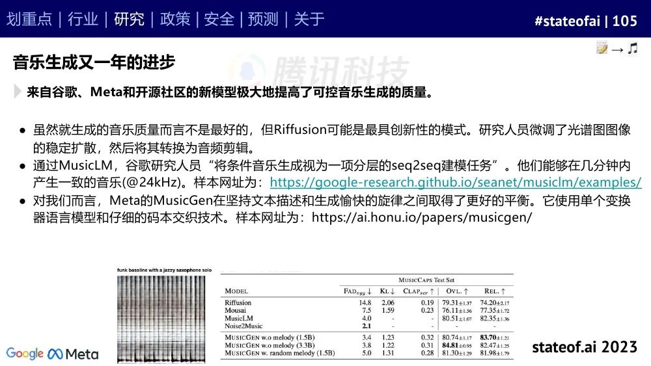Click the Riffusion bullet paragraph
This screenshot has width=651, height=366.
(332, 138)
